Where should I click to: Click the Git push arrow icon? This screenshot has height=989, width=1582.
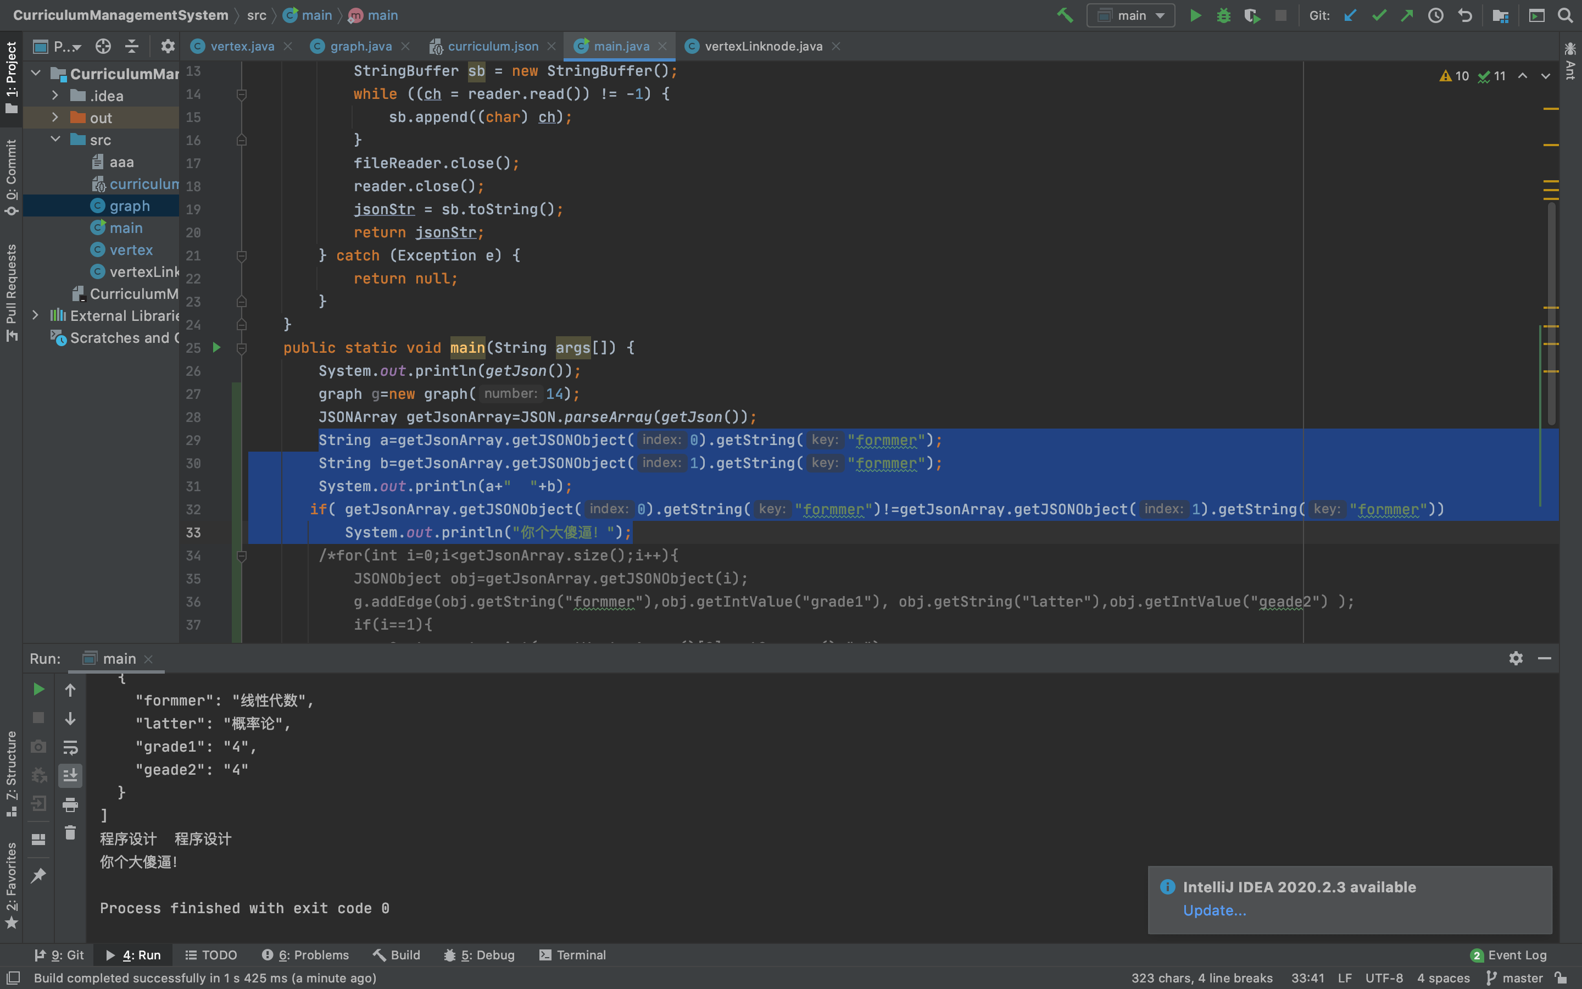click(x=1407, y=15)
